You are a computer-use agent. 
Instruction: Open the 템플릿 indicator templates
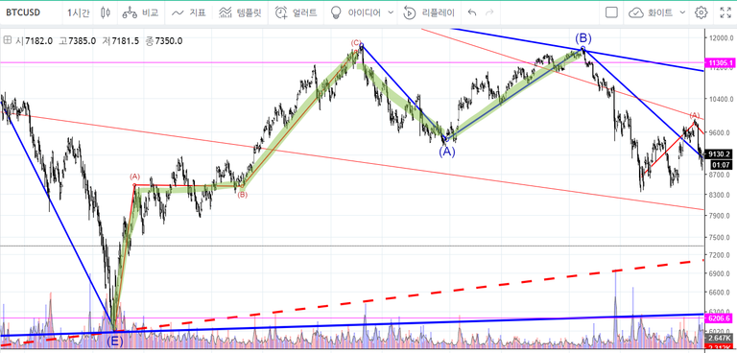(240, 12)
